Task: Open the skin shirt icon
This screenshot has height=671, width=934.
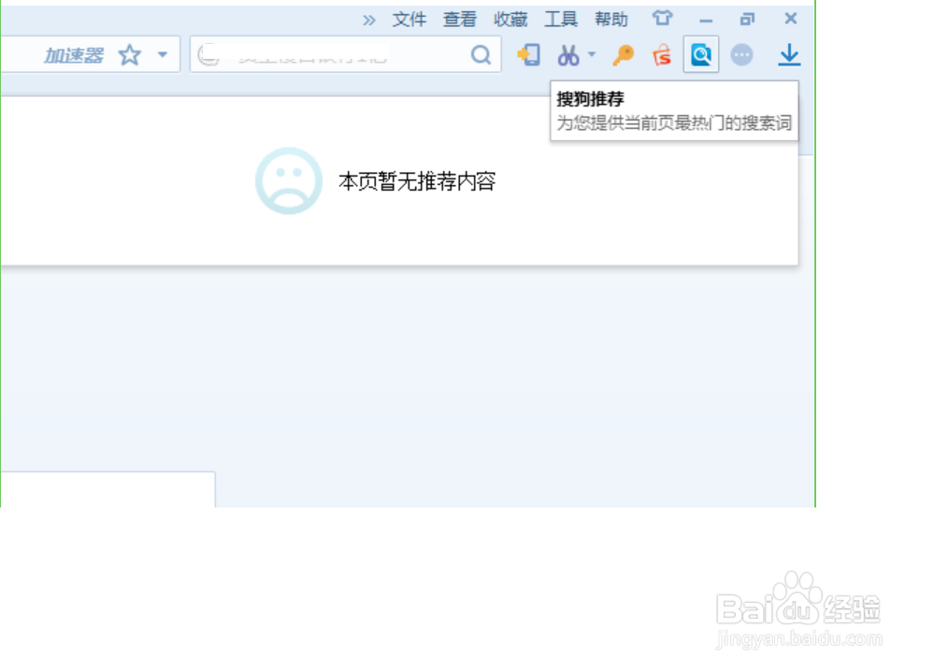Action: [x=662, y=19]
